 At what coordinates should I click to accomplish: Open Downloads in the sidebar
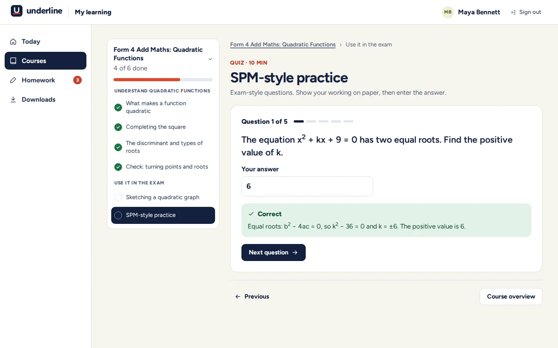tap(45, 99)
